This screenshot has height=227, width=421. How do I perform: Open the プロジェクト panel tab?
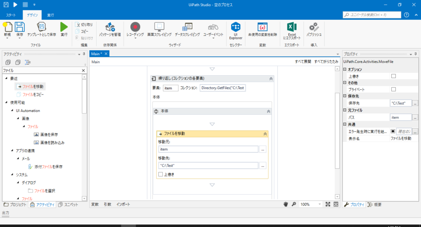[15, 204]
